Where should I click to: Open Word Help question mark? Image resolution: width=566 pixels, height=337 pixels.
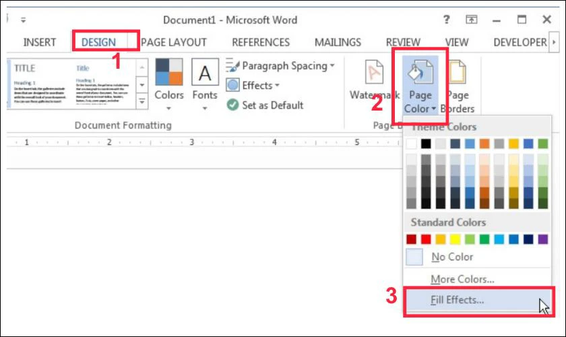(447, 19)
